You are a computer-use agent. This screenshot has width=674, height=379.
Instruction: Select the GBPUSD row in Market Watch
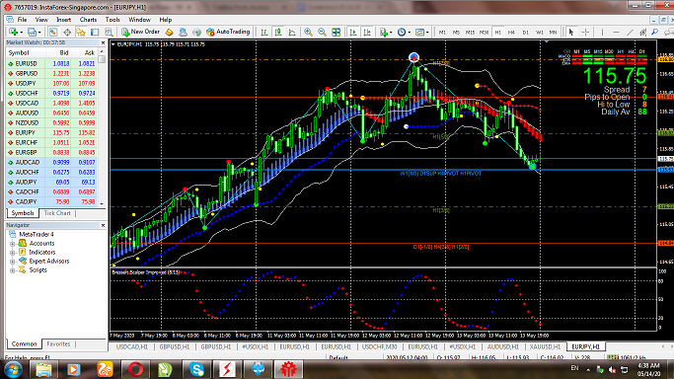click(52, 73)
